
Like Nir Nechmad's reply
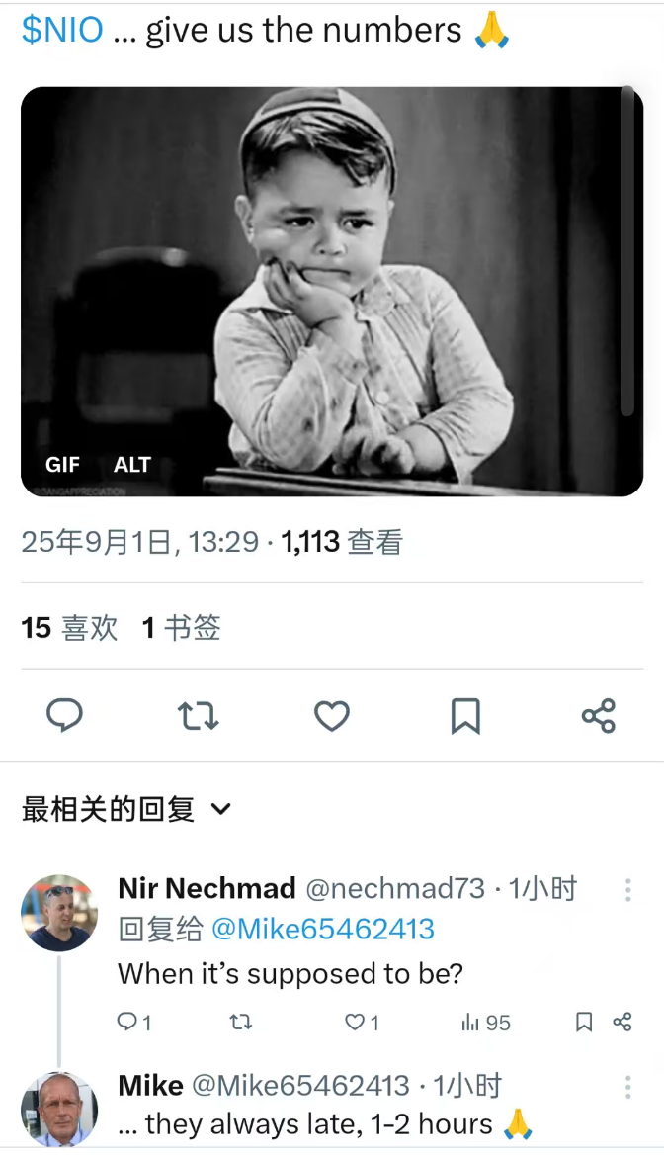pyautogui.click(x=363, y=1023)
